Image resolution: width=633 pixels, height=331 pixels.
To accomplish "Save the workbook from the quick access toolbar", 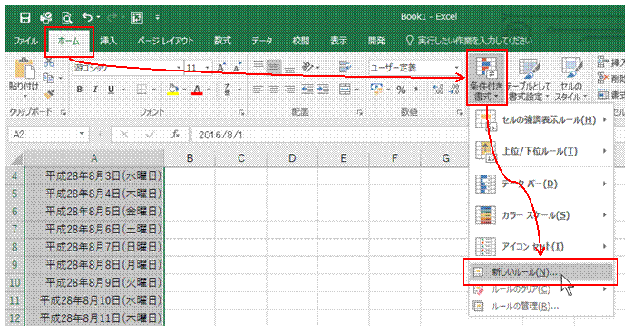I will point(25,17).
